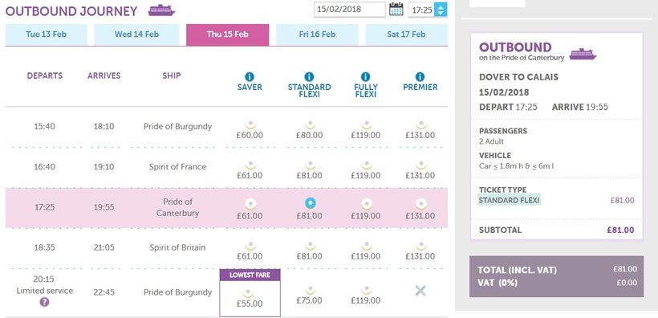Show info about Standard Flexi fare

309,76
